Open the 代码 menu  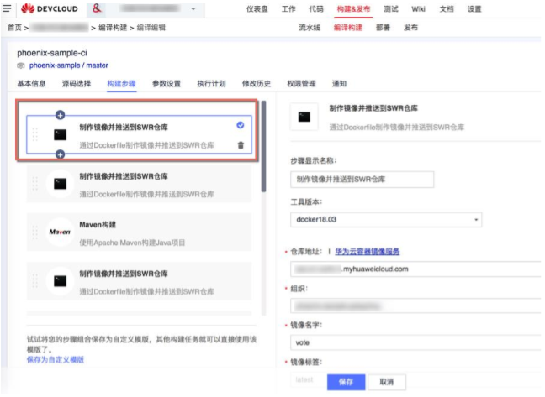[x=316, y=9]
